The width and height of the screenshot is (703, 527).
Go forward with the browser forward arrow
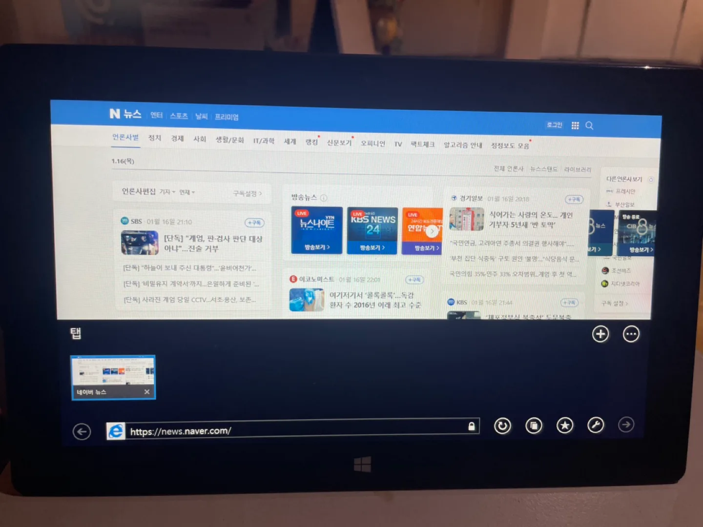click(626, 425)
